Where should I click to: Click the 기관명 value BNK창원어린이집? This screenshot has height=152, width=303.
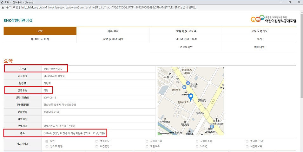pos(53,69)
